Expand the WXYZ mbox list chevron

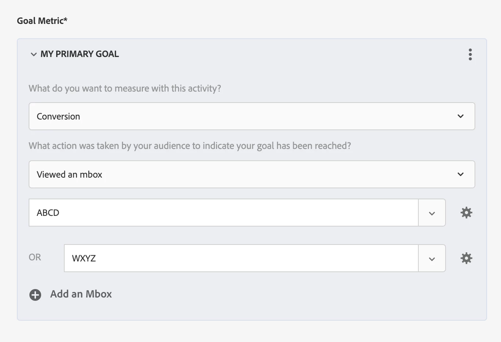pos(432,259)
